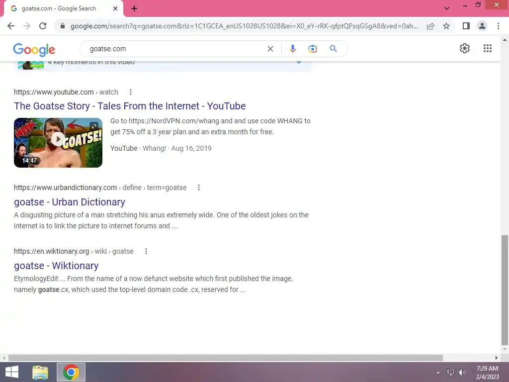The width and height of the screenshot is (509, 382).
Task: Click the address bar URL
Action: coord(244,26)
